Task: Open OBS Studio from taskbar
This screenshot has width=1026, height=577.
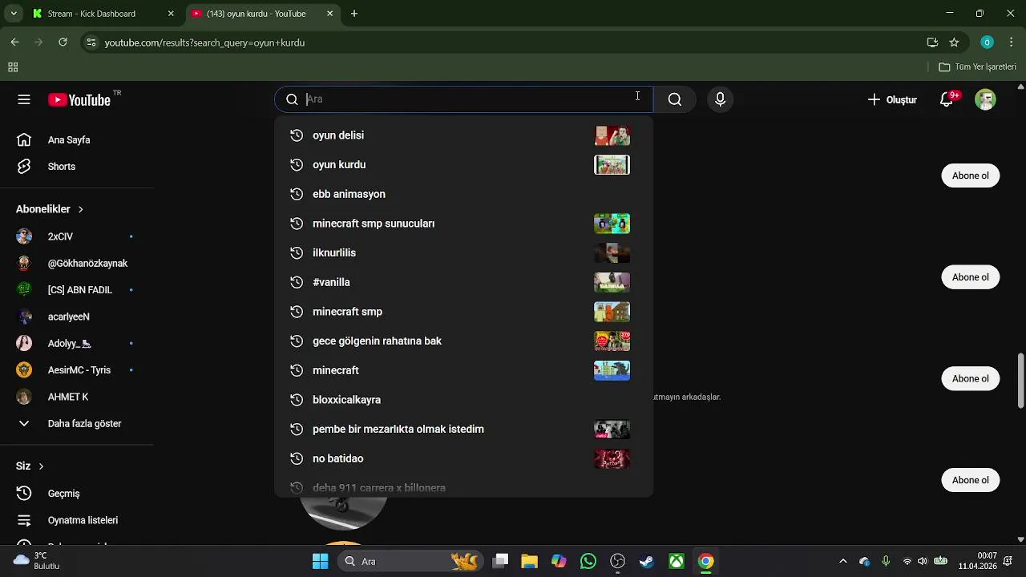Action: click(617, 561)
